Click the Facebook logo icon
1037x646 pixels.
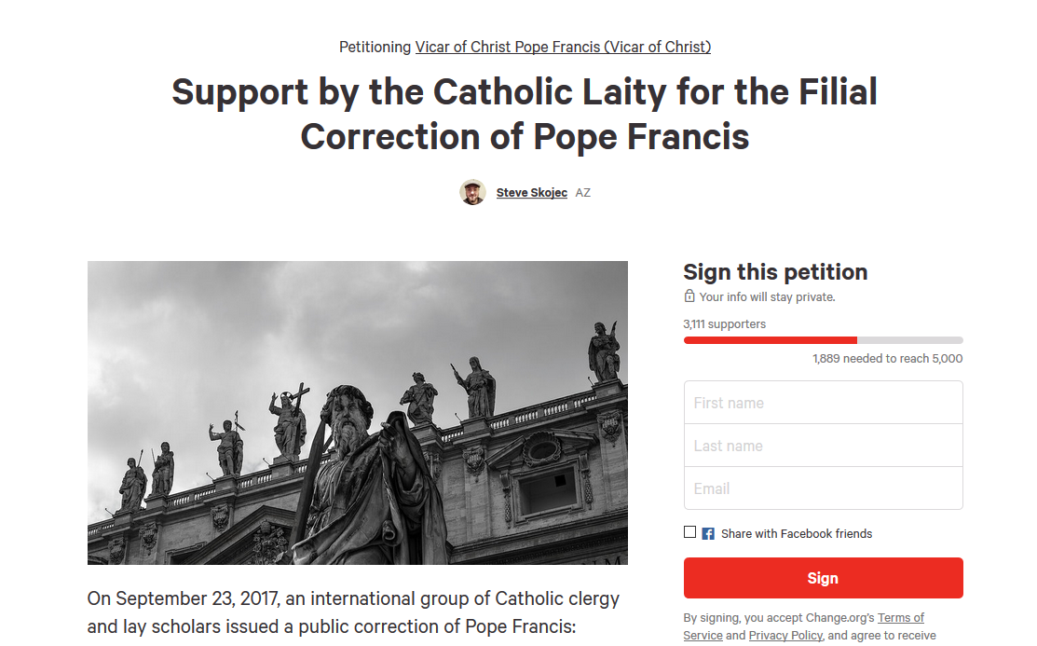pyautogui.click(x=708, y=534)
